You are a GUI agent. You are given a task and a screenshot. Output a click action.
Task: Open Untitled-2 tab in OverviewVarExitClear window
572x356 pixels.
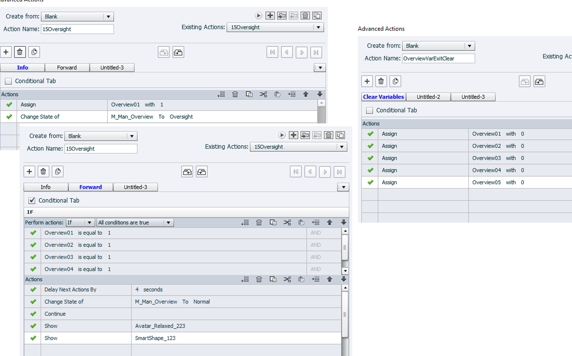pos(428,97)
